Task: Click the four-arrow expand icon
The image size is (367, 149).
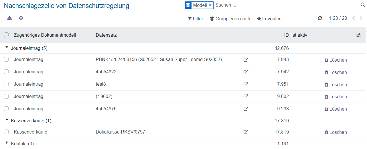Action: point(21,18)
